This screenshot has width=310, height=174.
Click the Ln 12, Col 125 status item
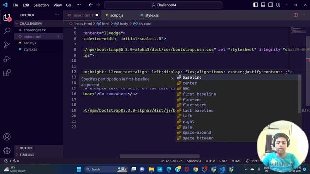point(171,161)
